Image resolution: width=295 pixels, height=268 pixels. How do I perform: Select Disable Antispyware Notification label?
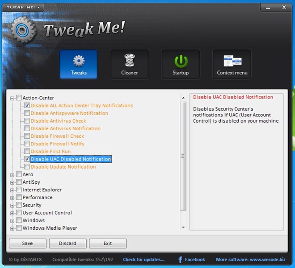[69, 113]
